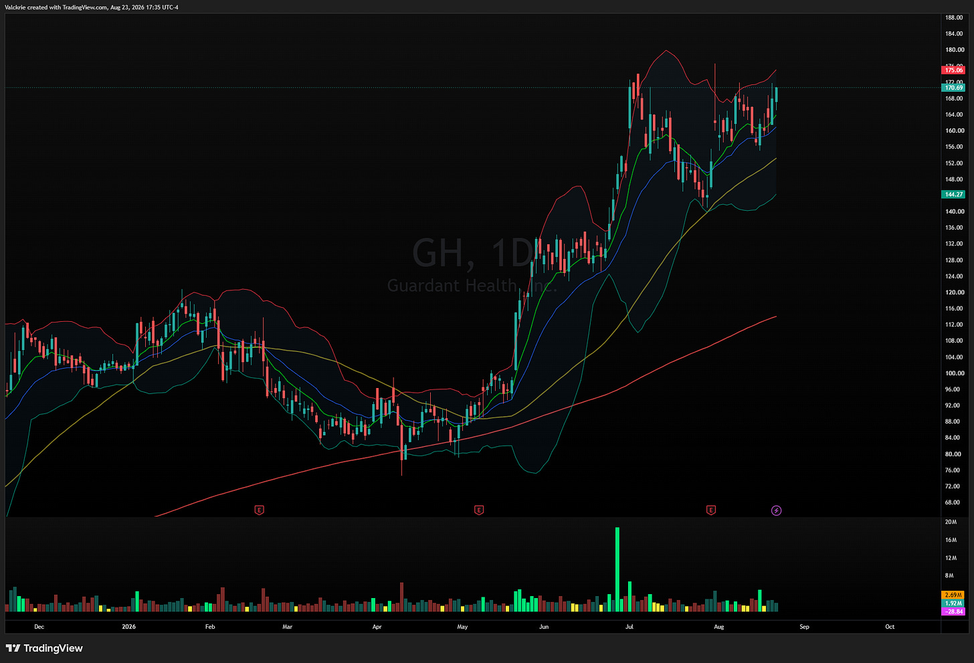Select the 68.00 price axis label
Screen dimensions: 974x663
(953, 502)
